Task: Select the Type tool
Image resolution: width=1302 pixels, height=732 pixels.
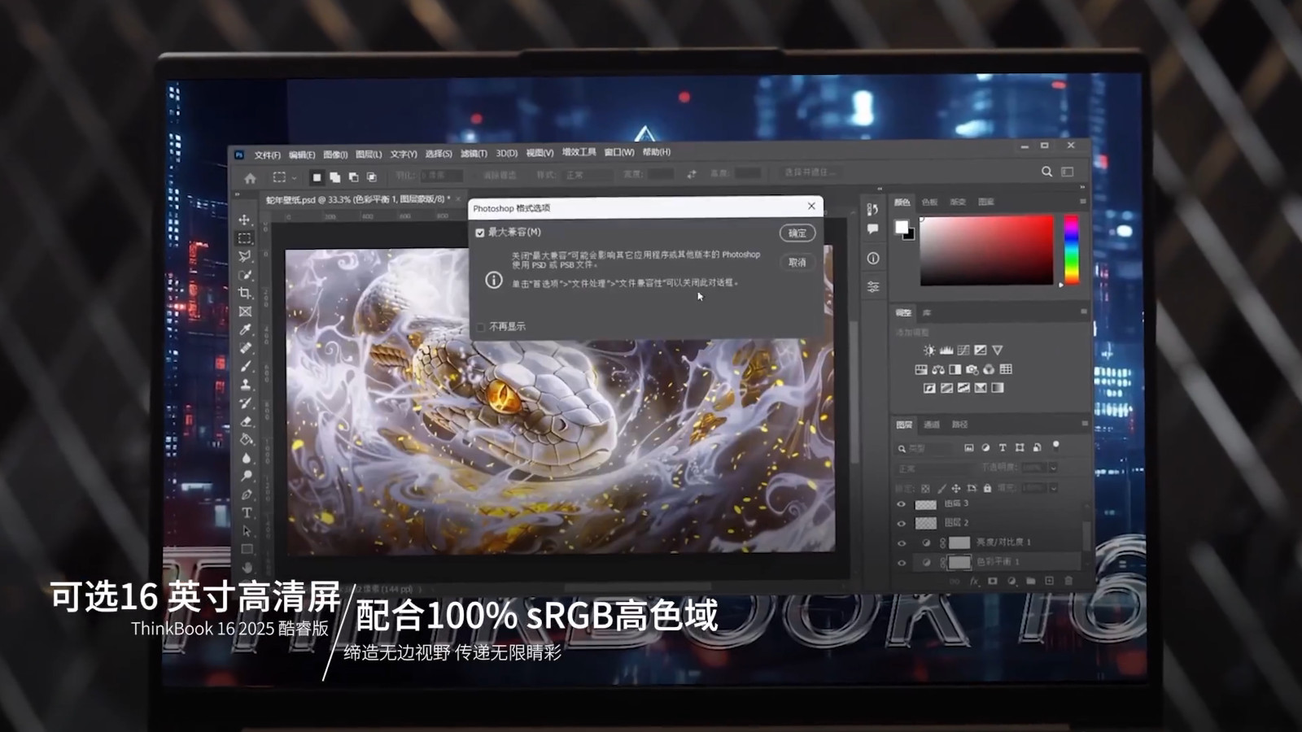Action: (x=246, y=512)
